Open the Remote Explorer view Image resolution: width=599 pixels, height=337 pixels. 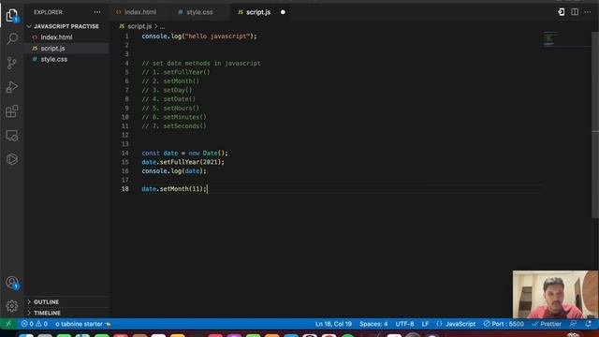(12, 135)
